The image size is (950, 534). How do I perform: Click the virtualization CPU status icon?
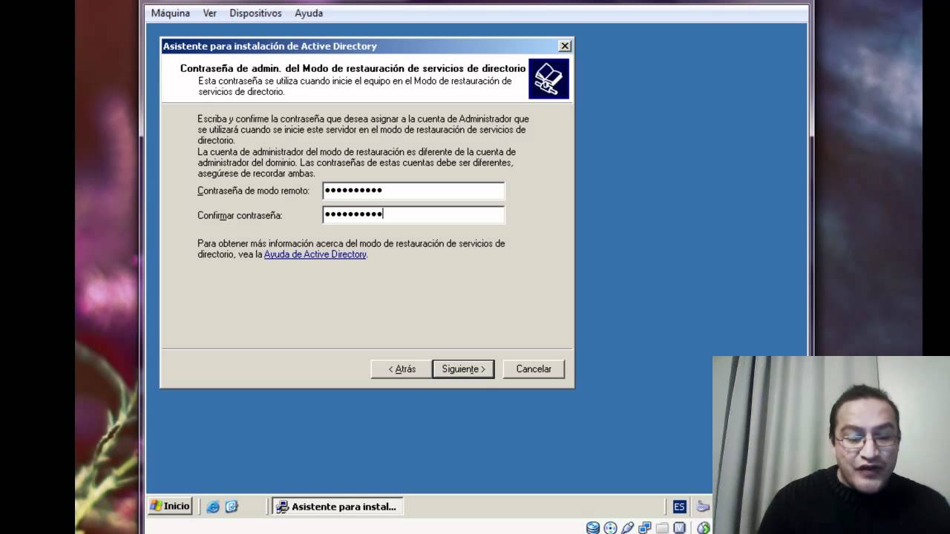(x=679, y=528)
